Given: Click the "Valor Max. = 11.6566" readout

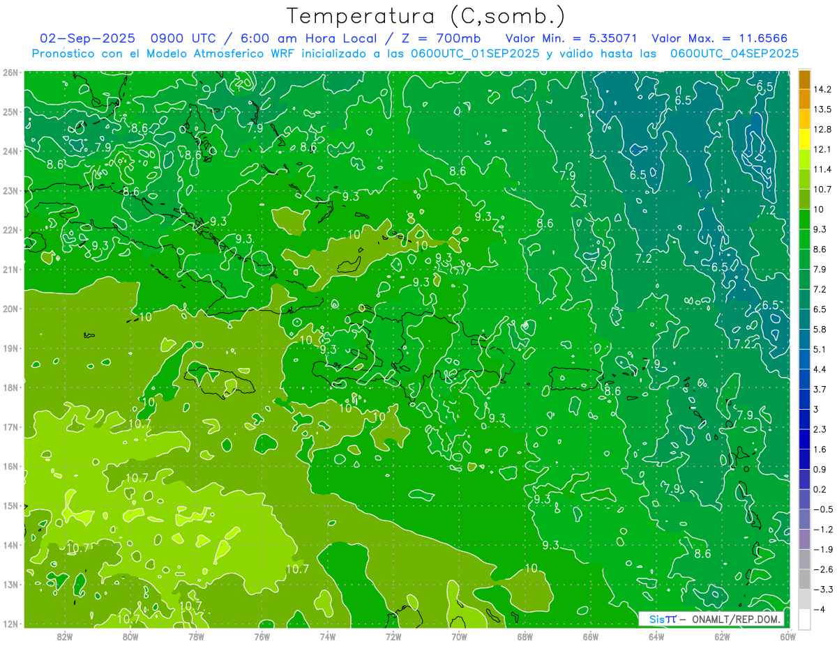Looking at the screenshot, I should point(720,38).
